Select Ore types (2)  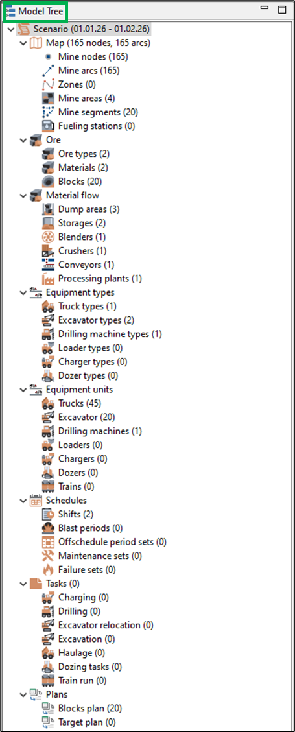[x=84, y=154]
